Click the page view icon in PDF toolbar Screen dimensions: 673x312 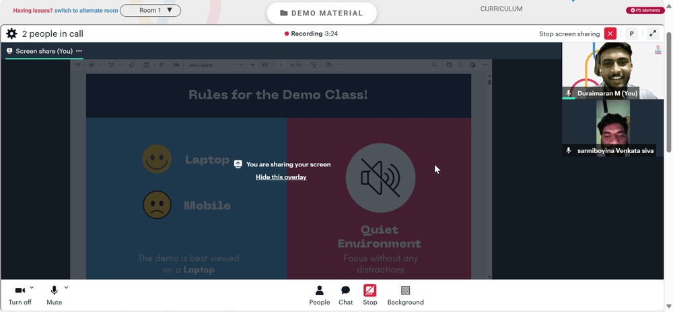328,65
